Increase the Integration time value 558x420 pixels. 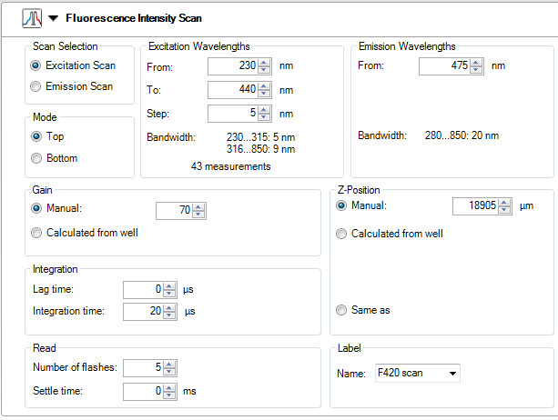(x=170, y=307)
